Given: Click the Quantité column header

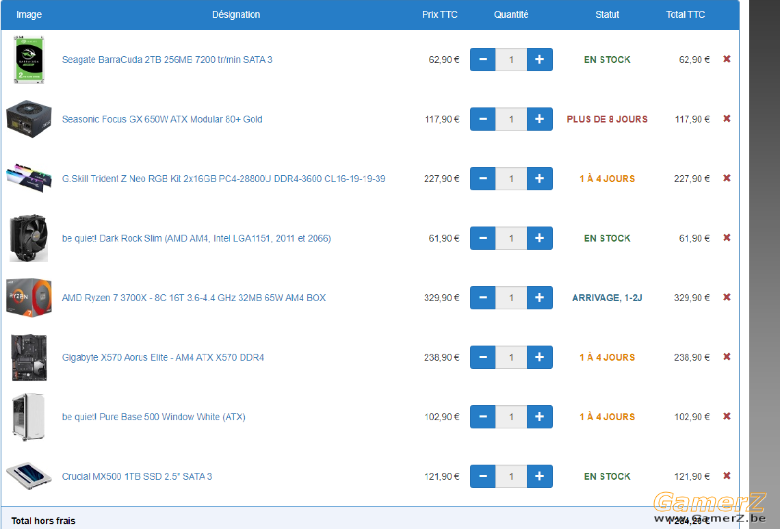Looking at the screenshot, I should point(511,14).
